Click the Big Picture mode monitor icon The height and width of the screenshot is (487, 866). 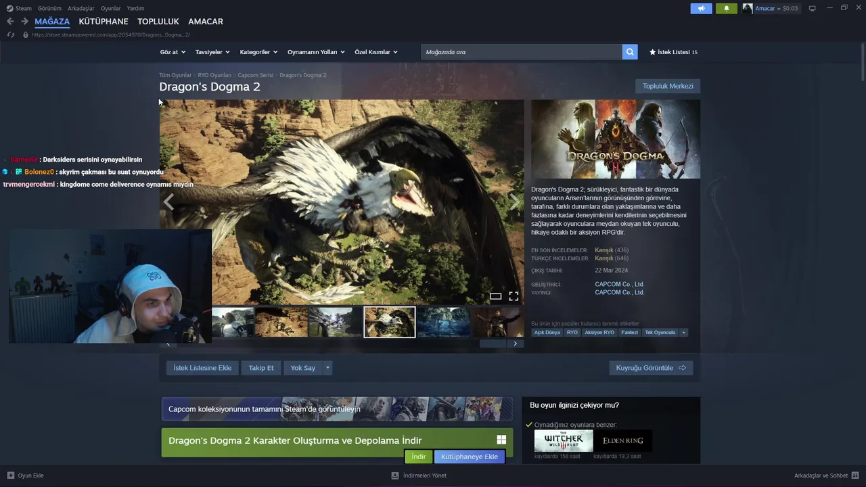pyautogui.click(x=812, y=8)
